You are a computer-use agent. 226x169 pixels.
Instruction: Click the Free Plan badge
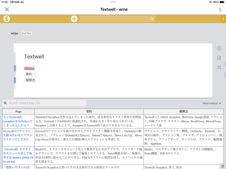(x=27, y=33)
